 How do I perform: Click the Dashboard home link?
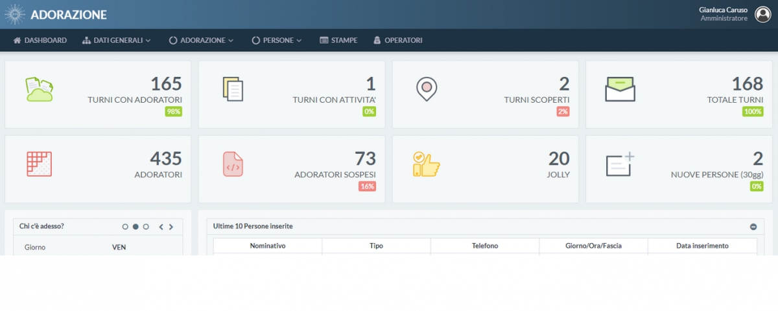tap(40, 40)
